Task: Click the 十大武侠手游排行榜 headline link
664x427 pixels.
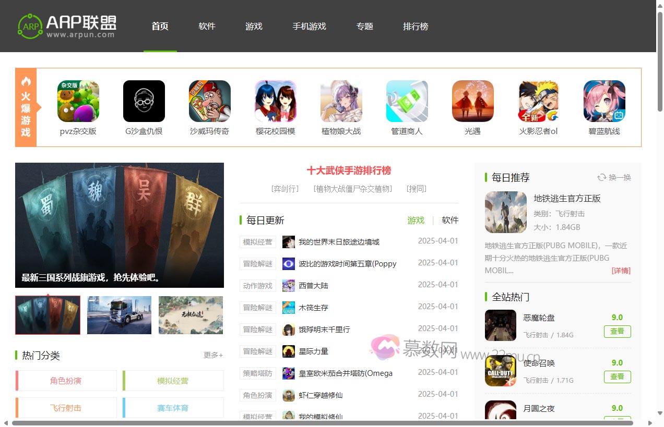Action: [x=349, y=170]
